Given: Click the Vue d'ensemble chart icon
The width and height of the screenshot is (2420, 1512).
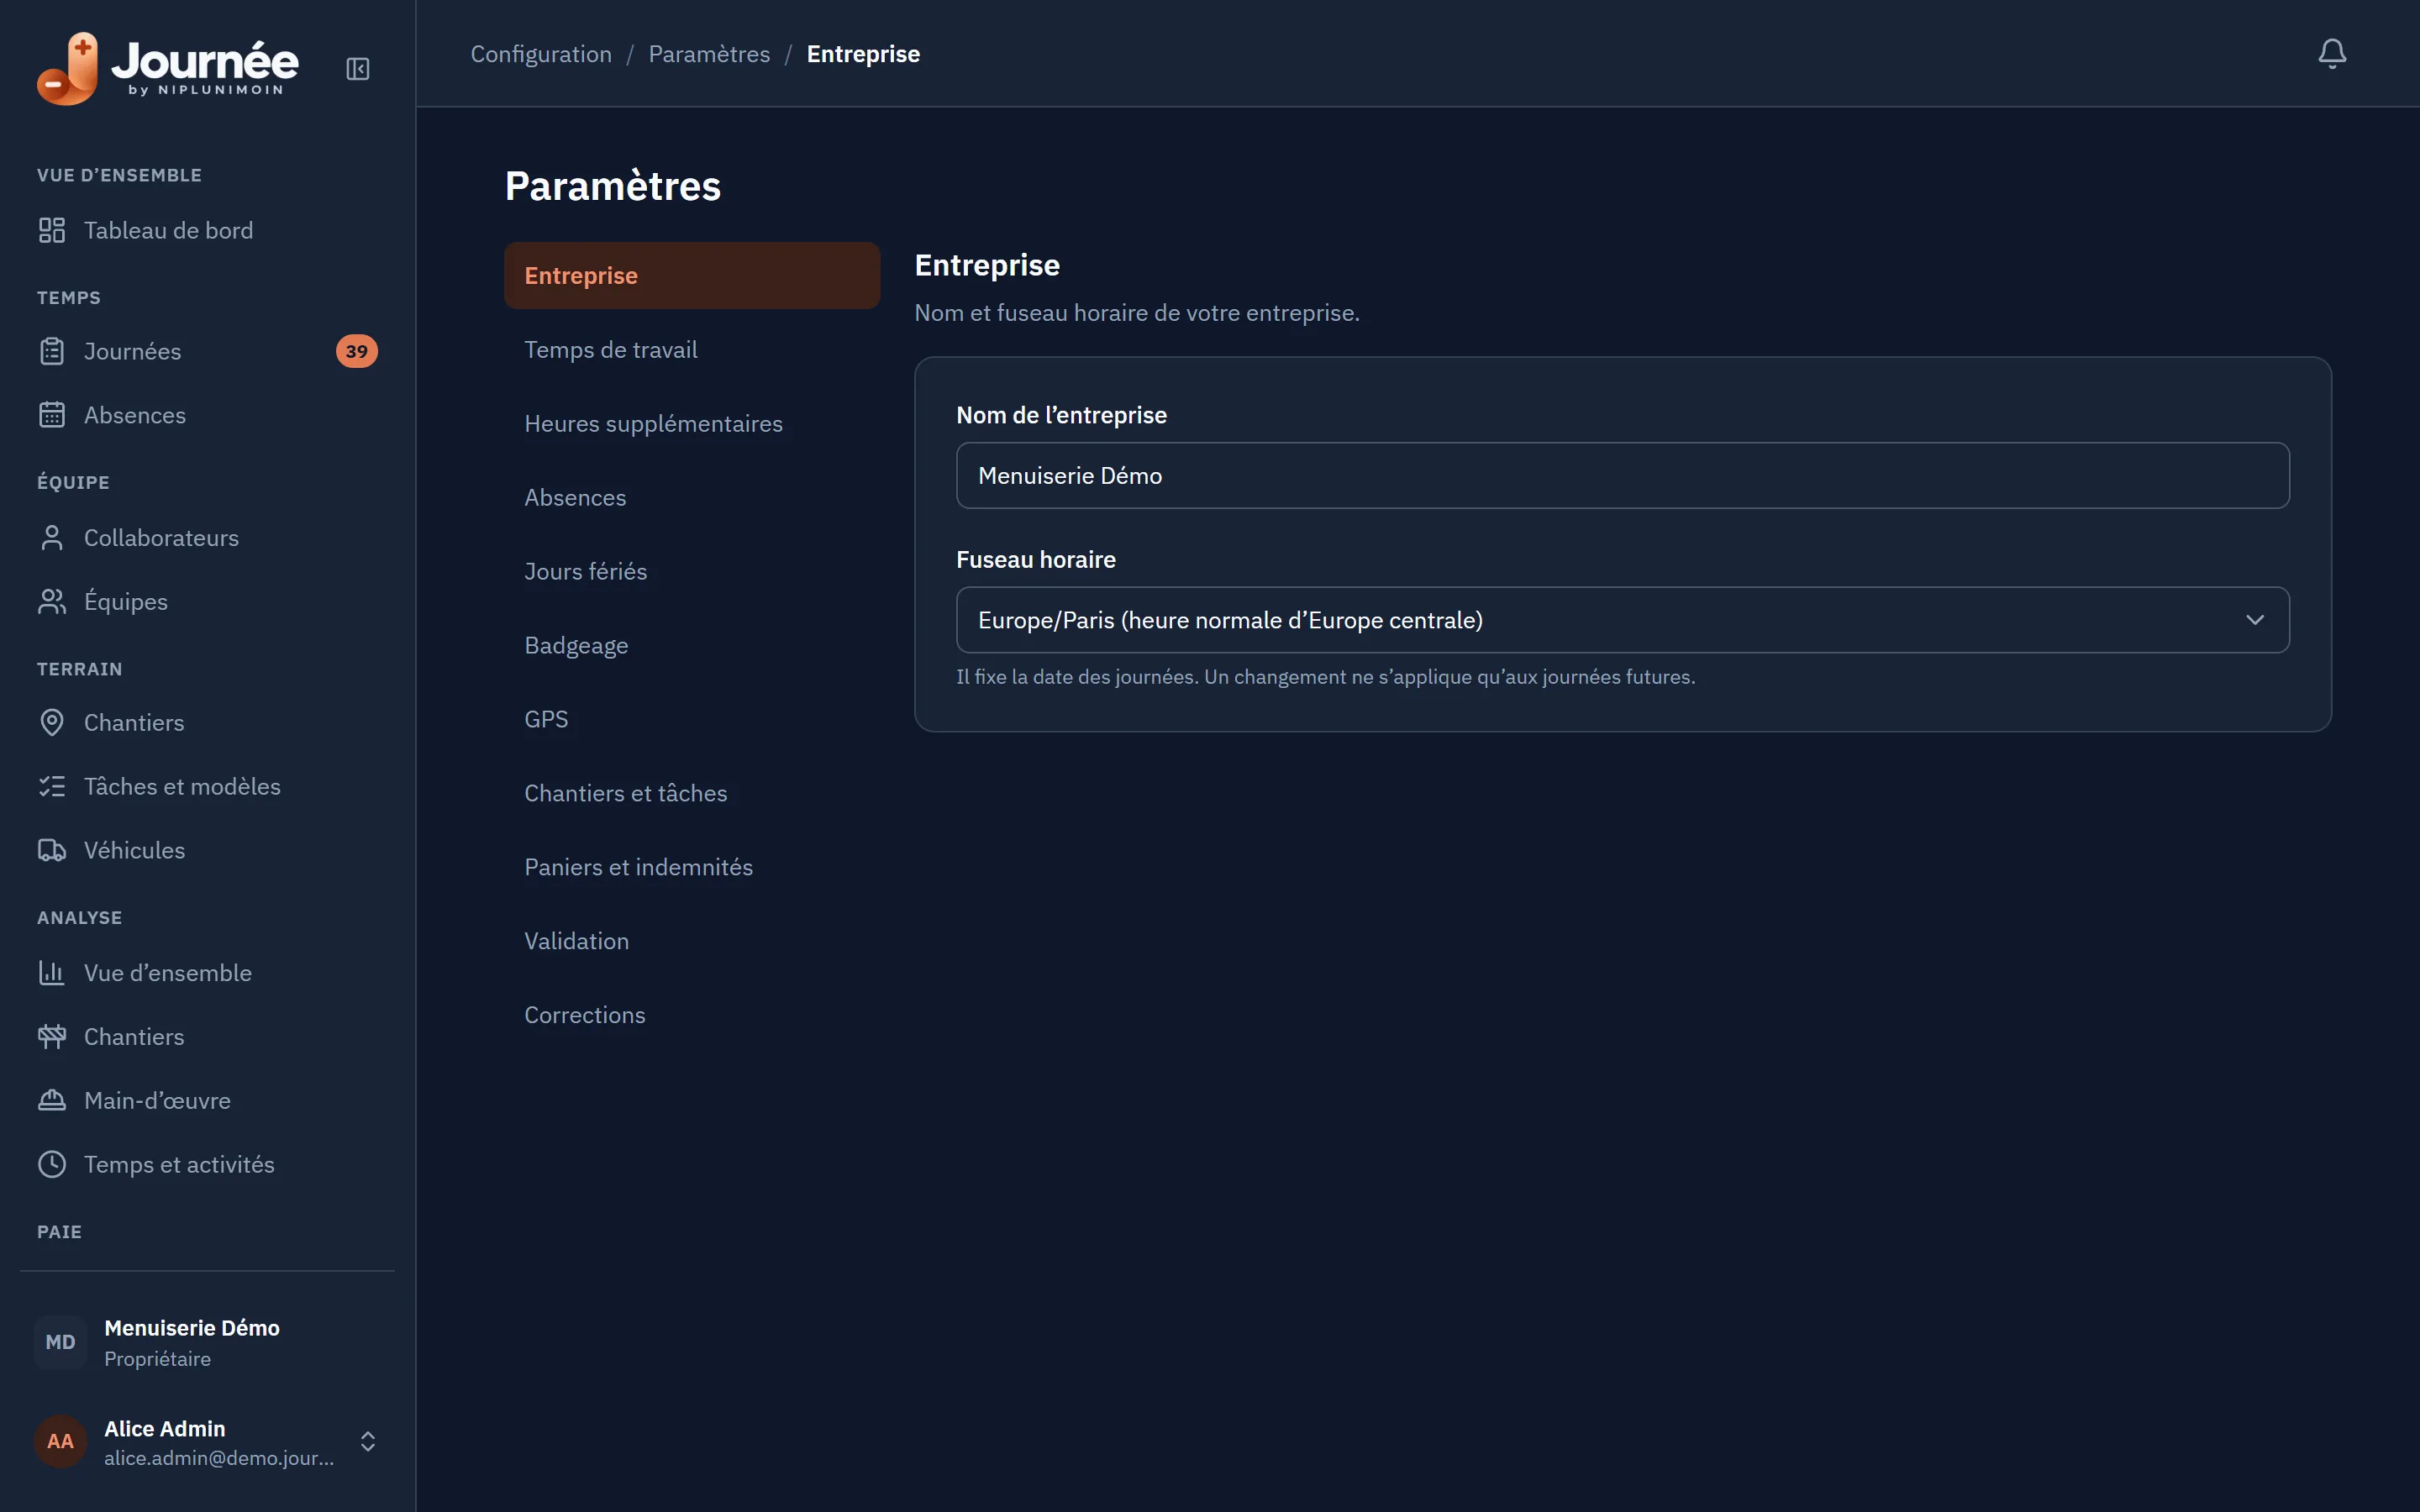Looking at the screenshot, I should (52, 972).
